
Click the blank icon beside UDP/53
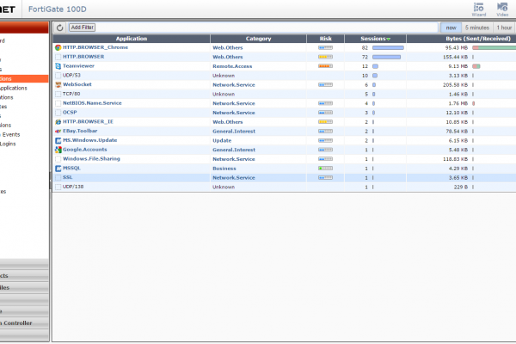(58, 76)
